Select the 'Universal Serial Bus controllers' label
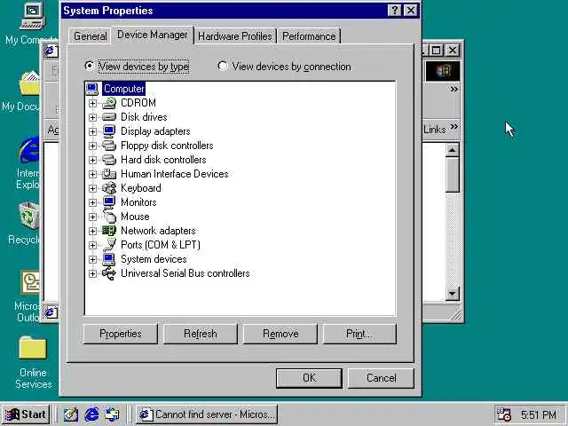The height and width of the screenshot is (426, 568). 185,273
